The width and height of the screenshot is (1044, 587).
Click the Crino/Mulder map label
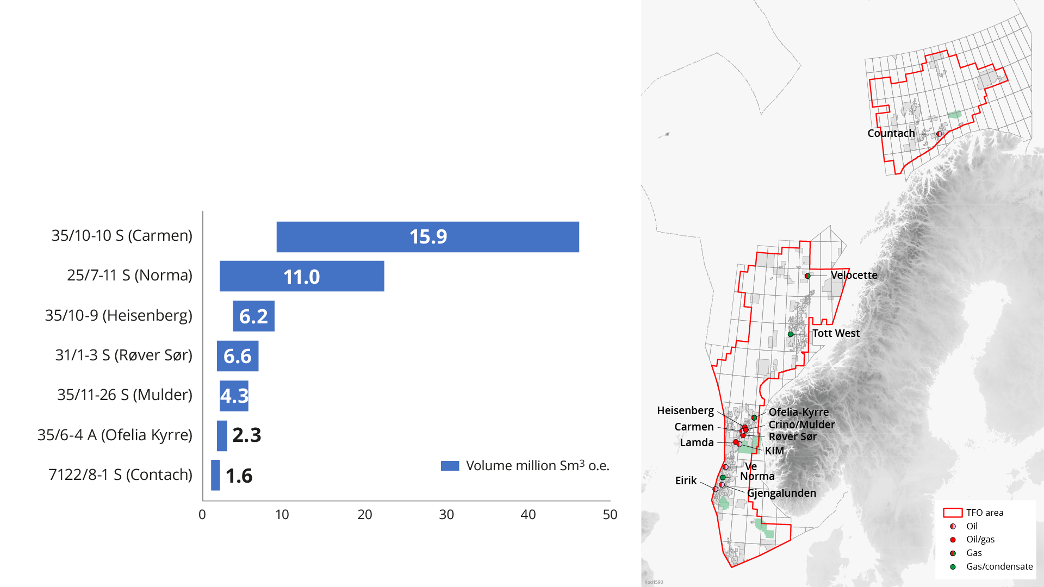click(801, 424)
